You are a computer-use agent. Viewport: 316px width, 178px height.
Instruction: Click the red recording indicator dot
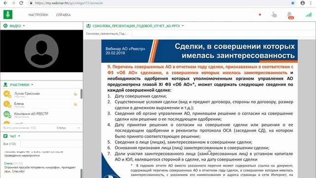(x=260, y=14)
